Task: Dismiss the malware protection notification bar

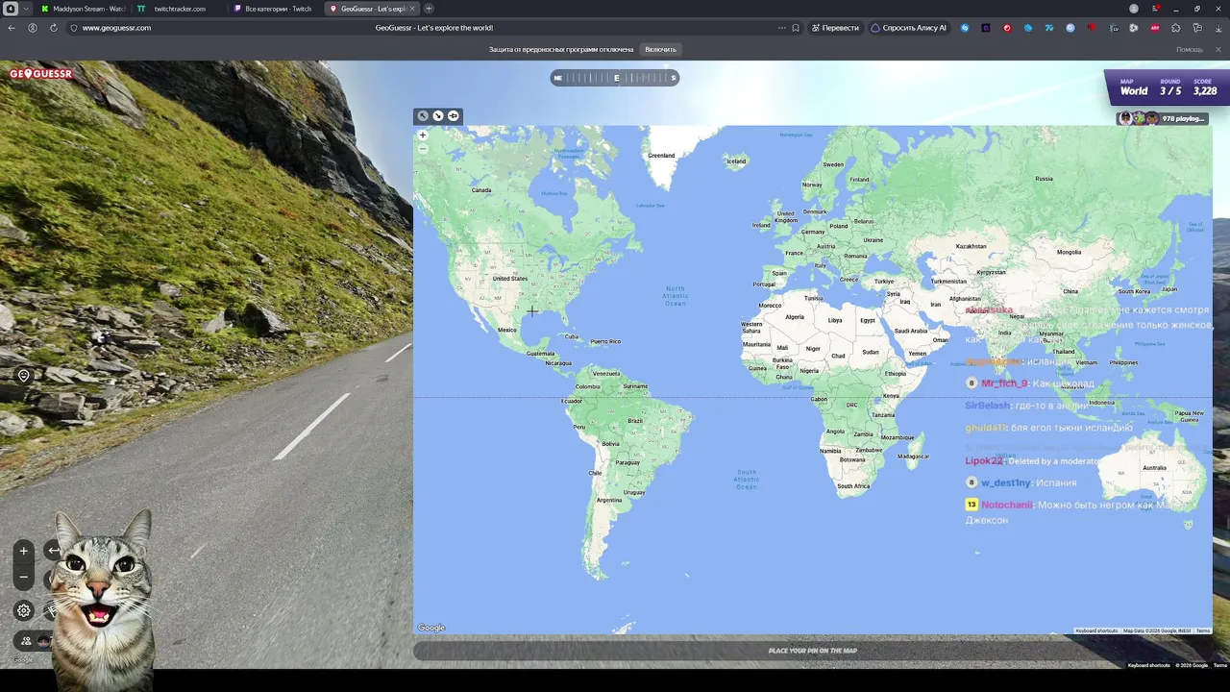Action: click(1218, 49)
